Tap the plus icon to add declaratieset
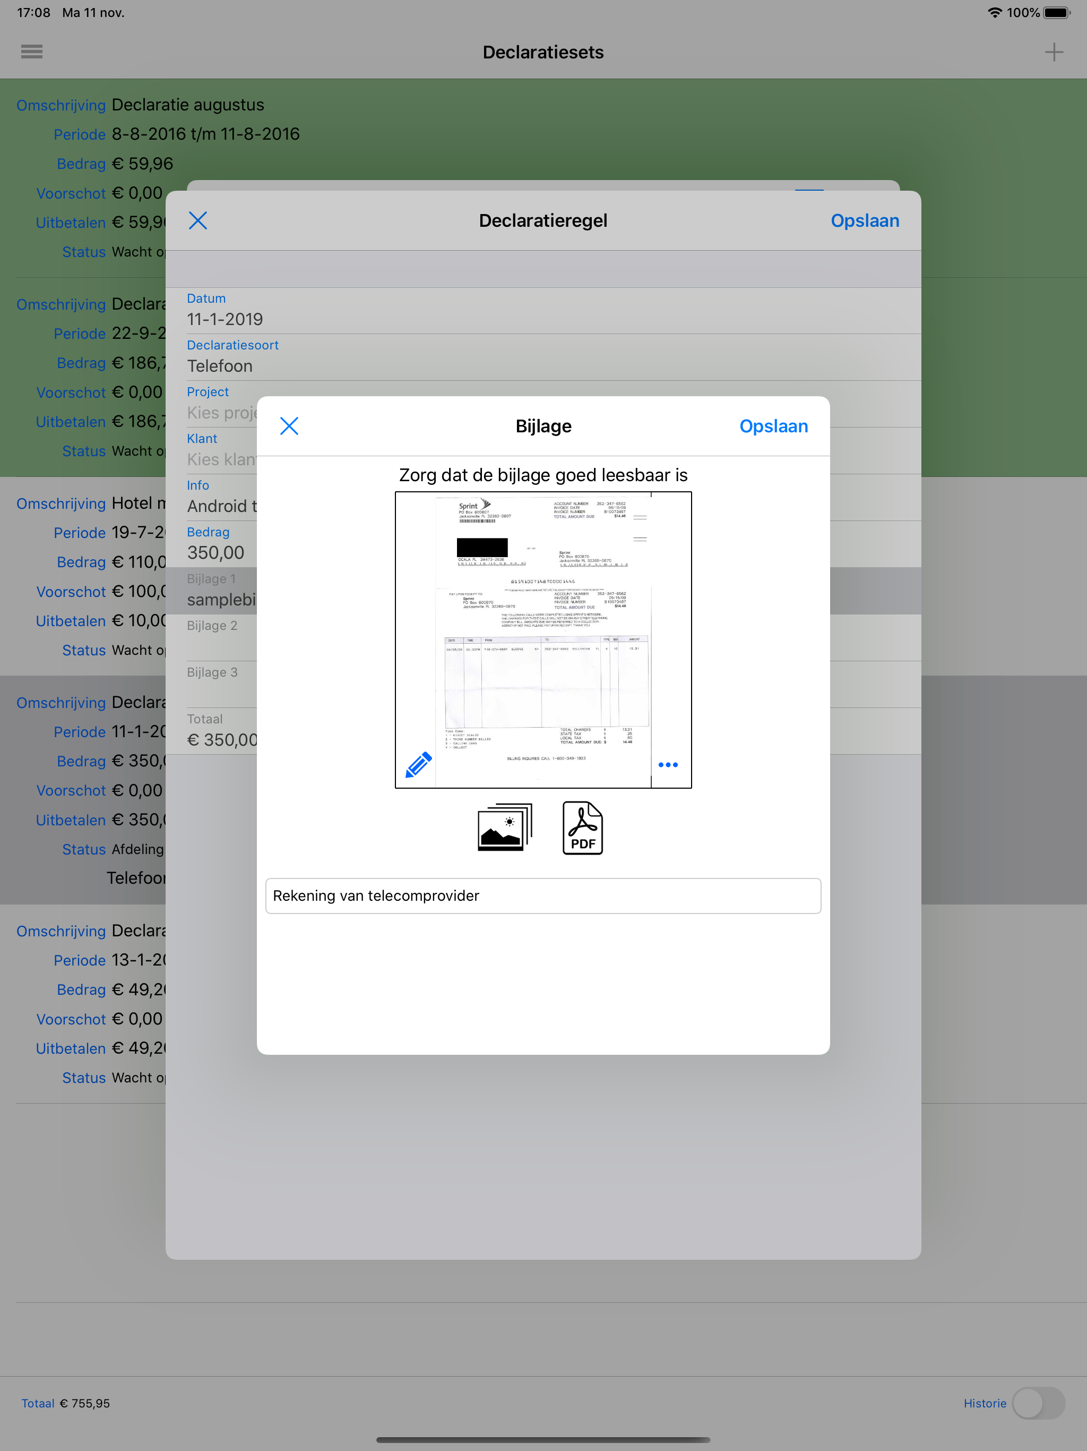 click(x=1054, y=52)
